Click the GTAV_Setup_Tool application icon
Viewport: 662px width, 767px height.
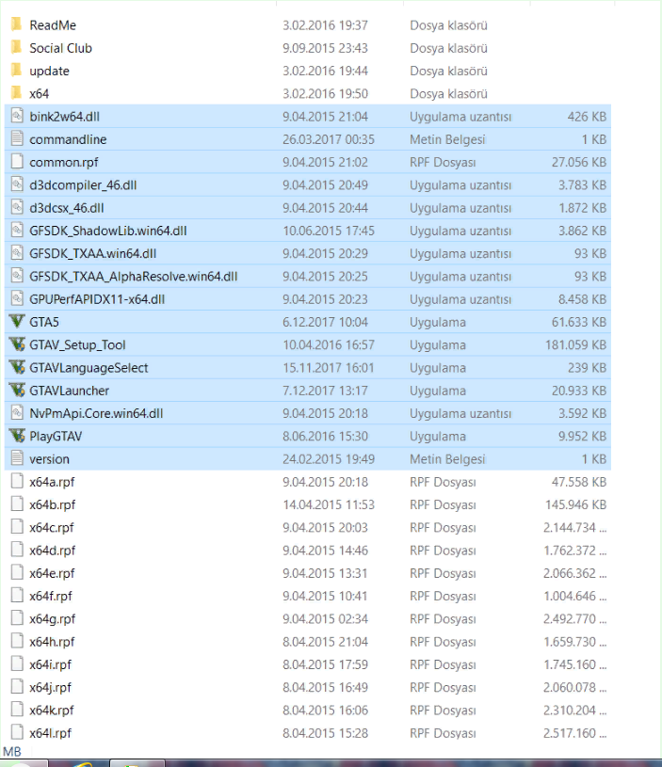click(17, 344)
